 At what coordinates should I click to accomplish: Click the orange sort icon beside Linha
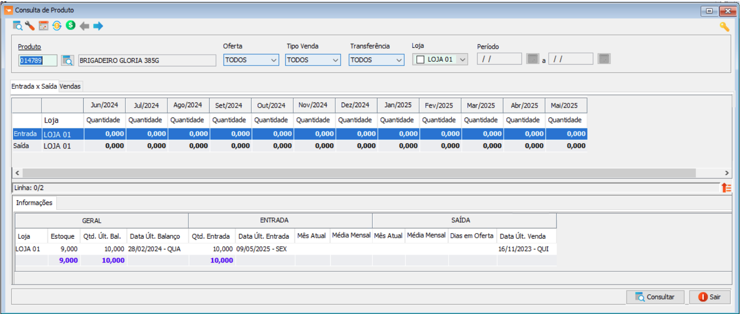pos(726,188)
